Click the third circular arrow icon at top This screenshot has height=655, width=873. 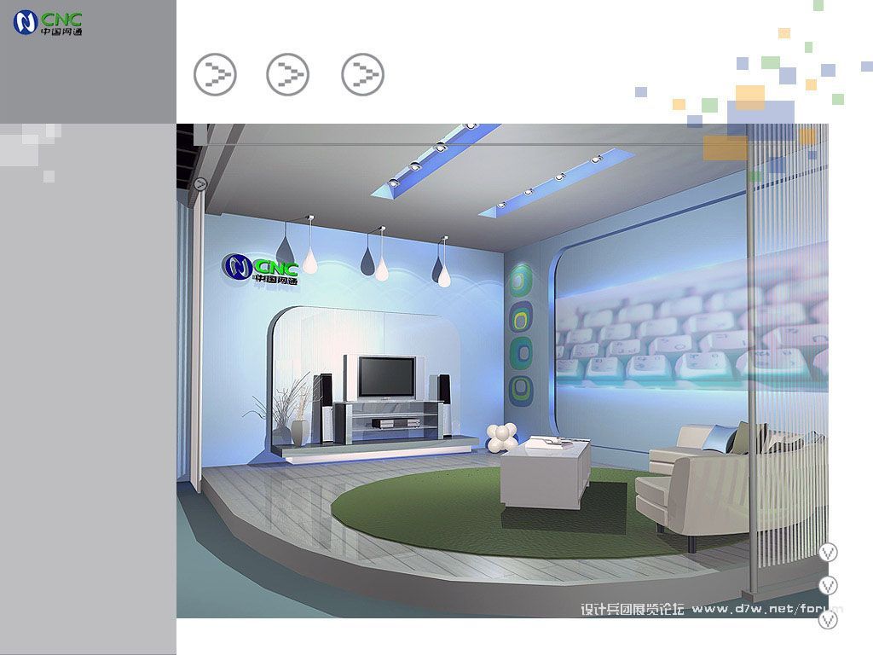pos(362,75)
